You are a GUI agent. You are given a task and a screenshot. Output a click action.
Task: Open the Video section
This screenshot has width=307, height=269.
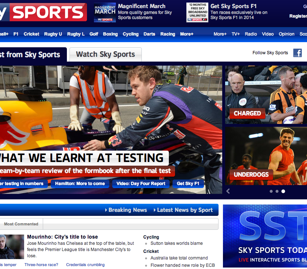[268, 34]
